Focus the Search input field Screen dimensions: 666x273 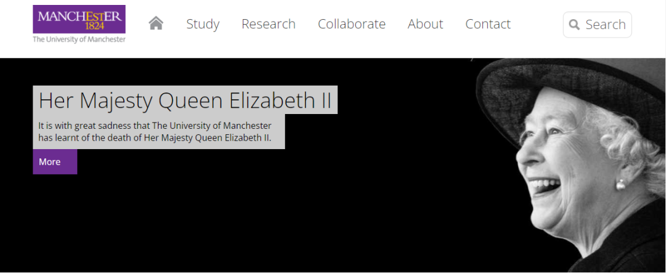(597, 25)
